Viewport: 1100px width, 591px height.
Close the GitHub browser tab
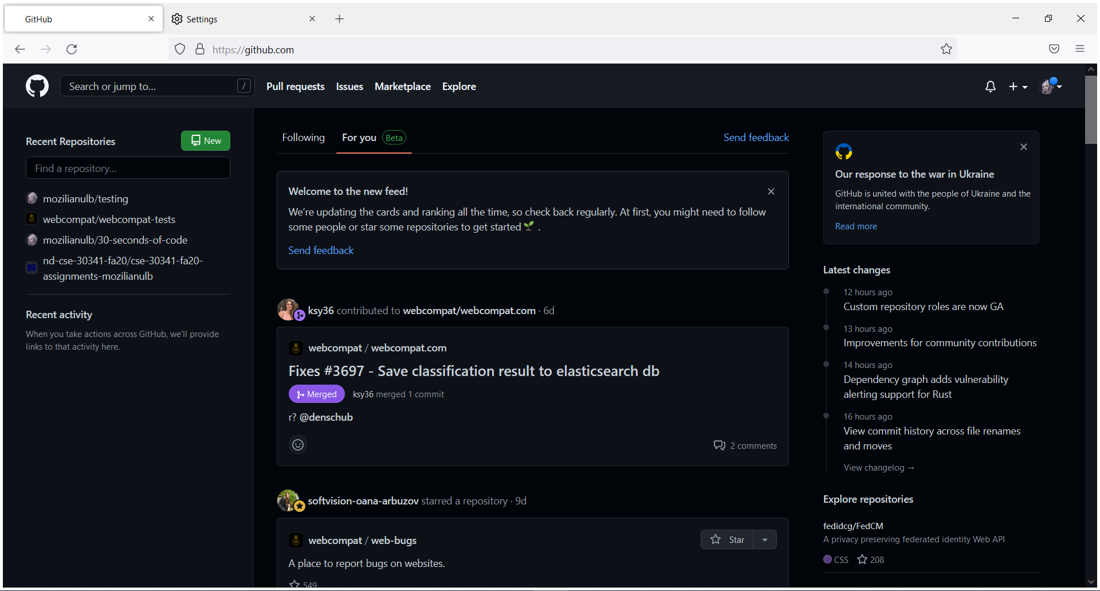point(151,19)
